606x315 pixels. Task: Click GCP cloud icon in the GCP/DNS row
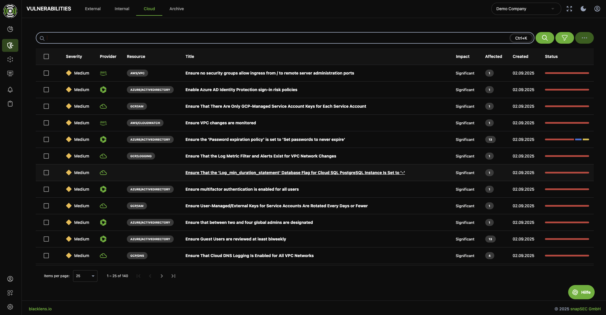tap(103, 256)
